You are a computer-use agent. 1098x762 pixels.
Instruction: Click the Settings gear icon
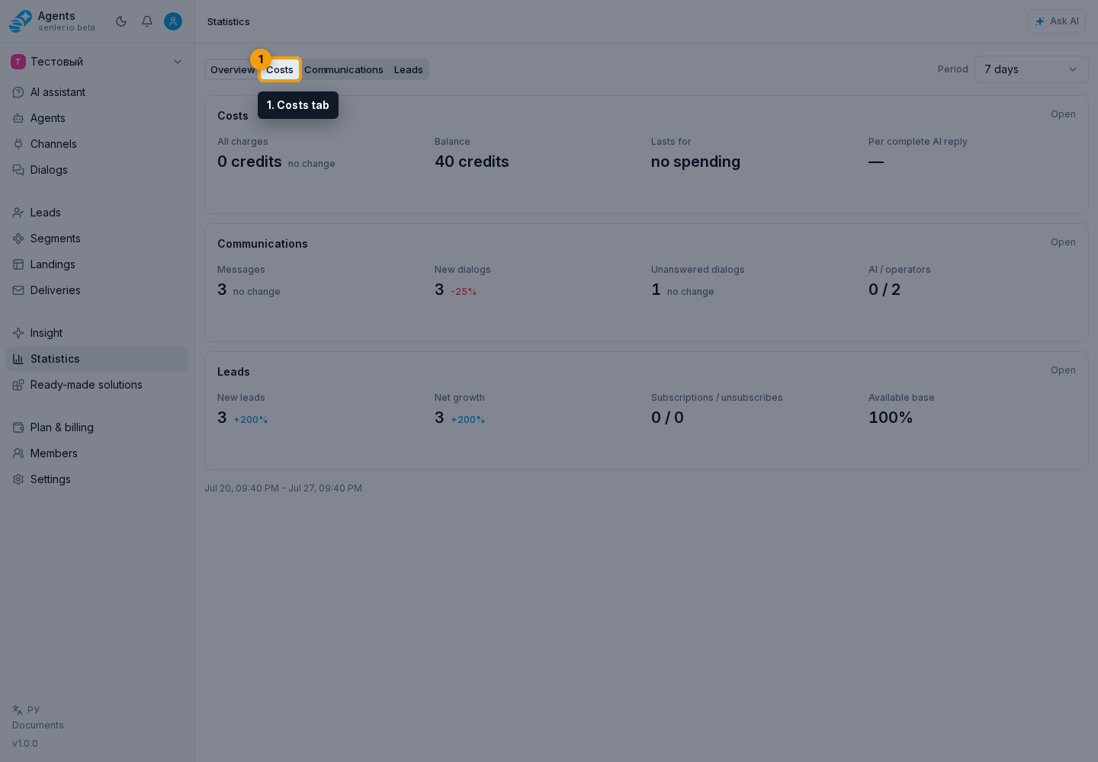(x=18, y=479)
